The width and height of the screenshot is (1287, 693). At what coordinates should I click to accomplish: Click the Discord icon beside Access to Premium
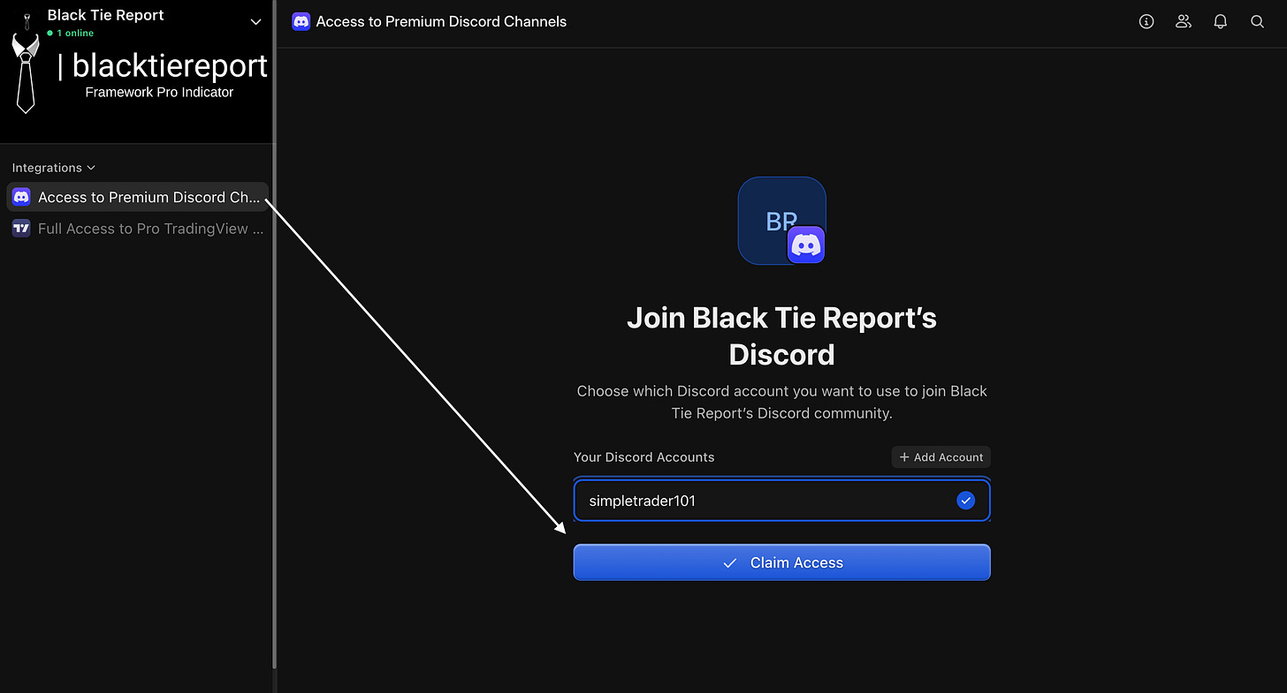pyautogui.click(x=21, y=197)
